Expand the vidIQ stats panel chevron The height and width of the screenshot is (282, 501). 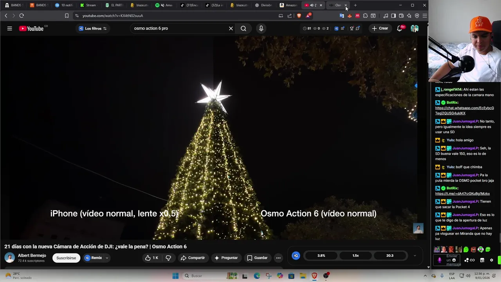pyautogui.click(x=415, y=256)
